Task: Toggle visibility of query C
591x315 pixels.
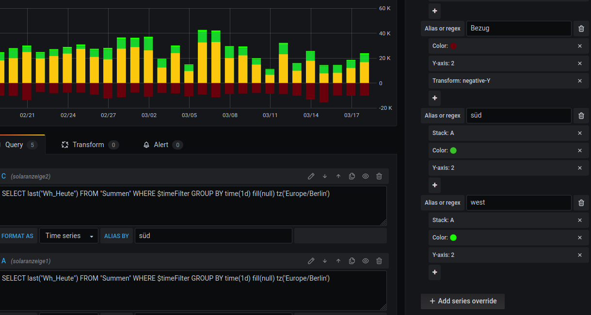Action: click(366, 176)
